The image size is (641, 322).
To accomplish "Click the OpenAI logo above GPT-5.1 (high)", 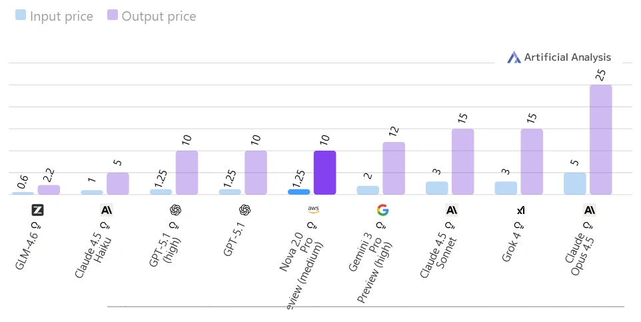I will point(175,210).
